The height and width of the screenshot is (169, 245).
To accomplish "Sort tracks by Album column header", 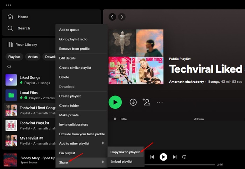I will pyautogui.click(x=199, y=119).
